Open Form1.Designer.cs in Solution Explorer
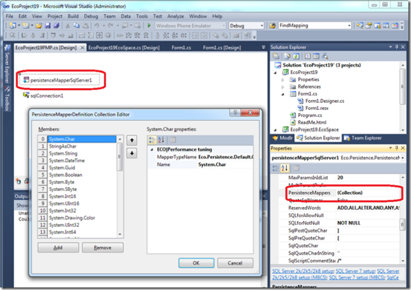 tap(324, 101)
